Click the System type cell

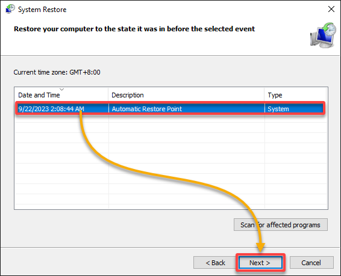[278, 109]
